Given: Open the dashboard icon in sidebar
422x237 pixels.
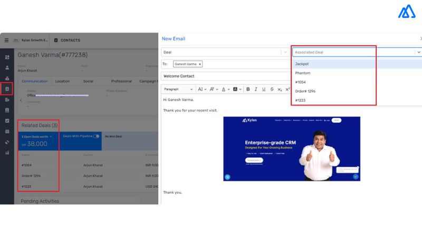Looking at the screenshot, I should click(7, 57).
